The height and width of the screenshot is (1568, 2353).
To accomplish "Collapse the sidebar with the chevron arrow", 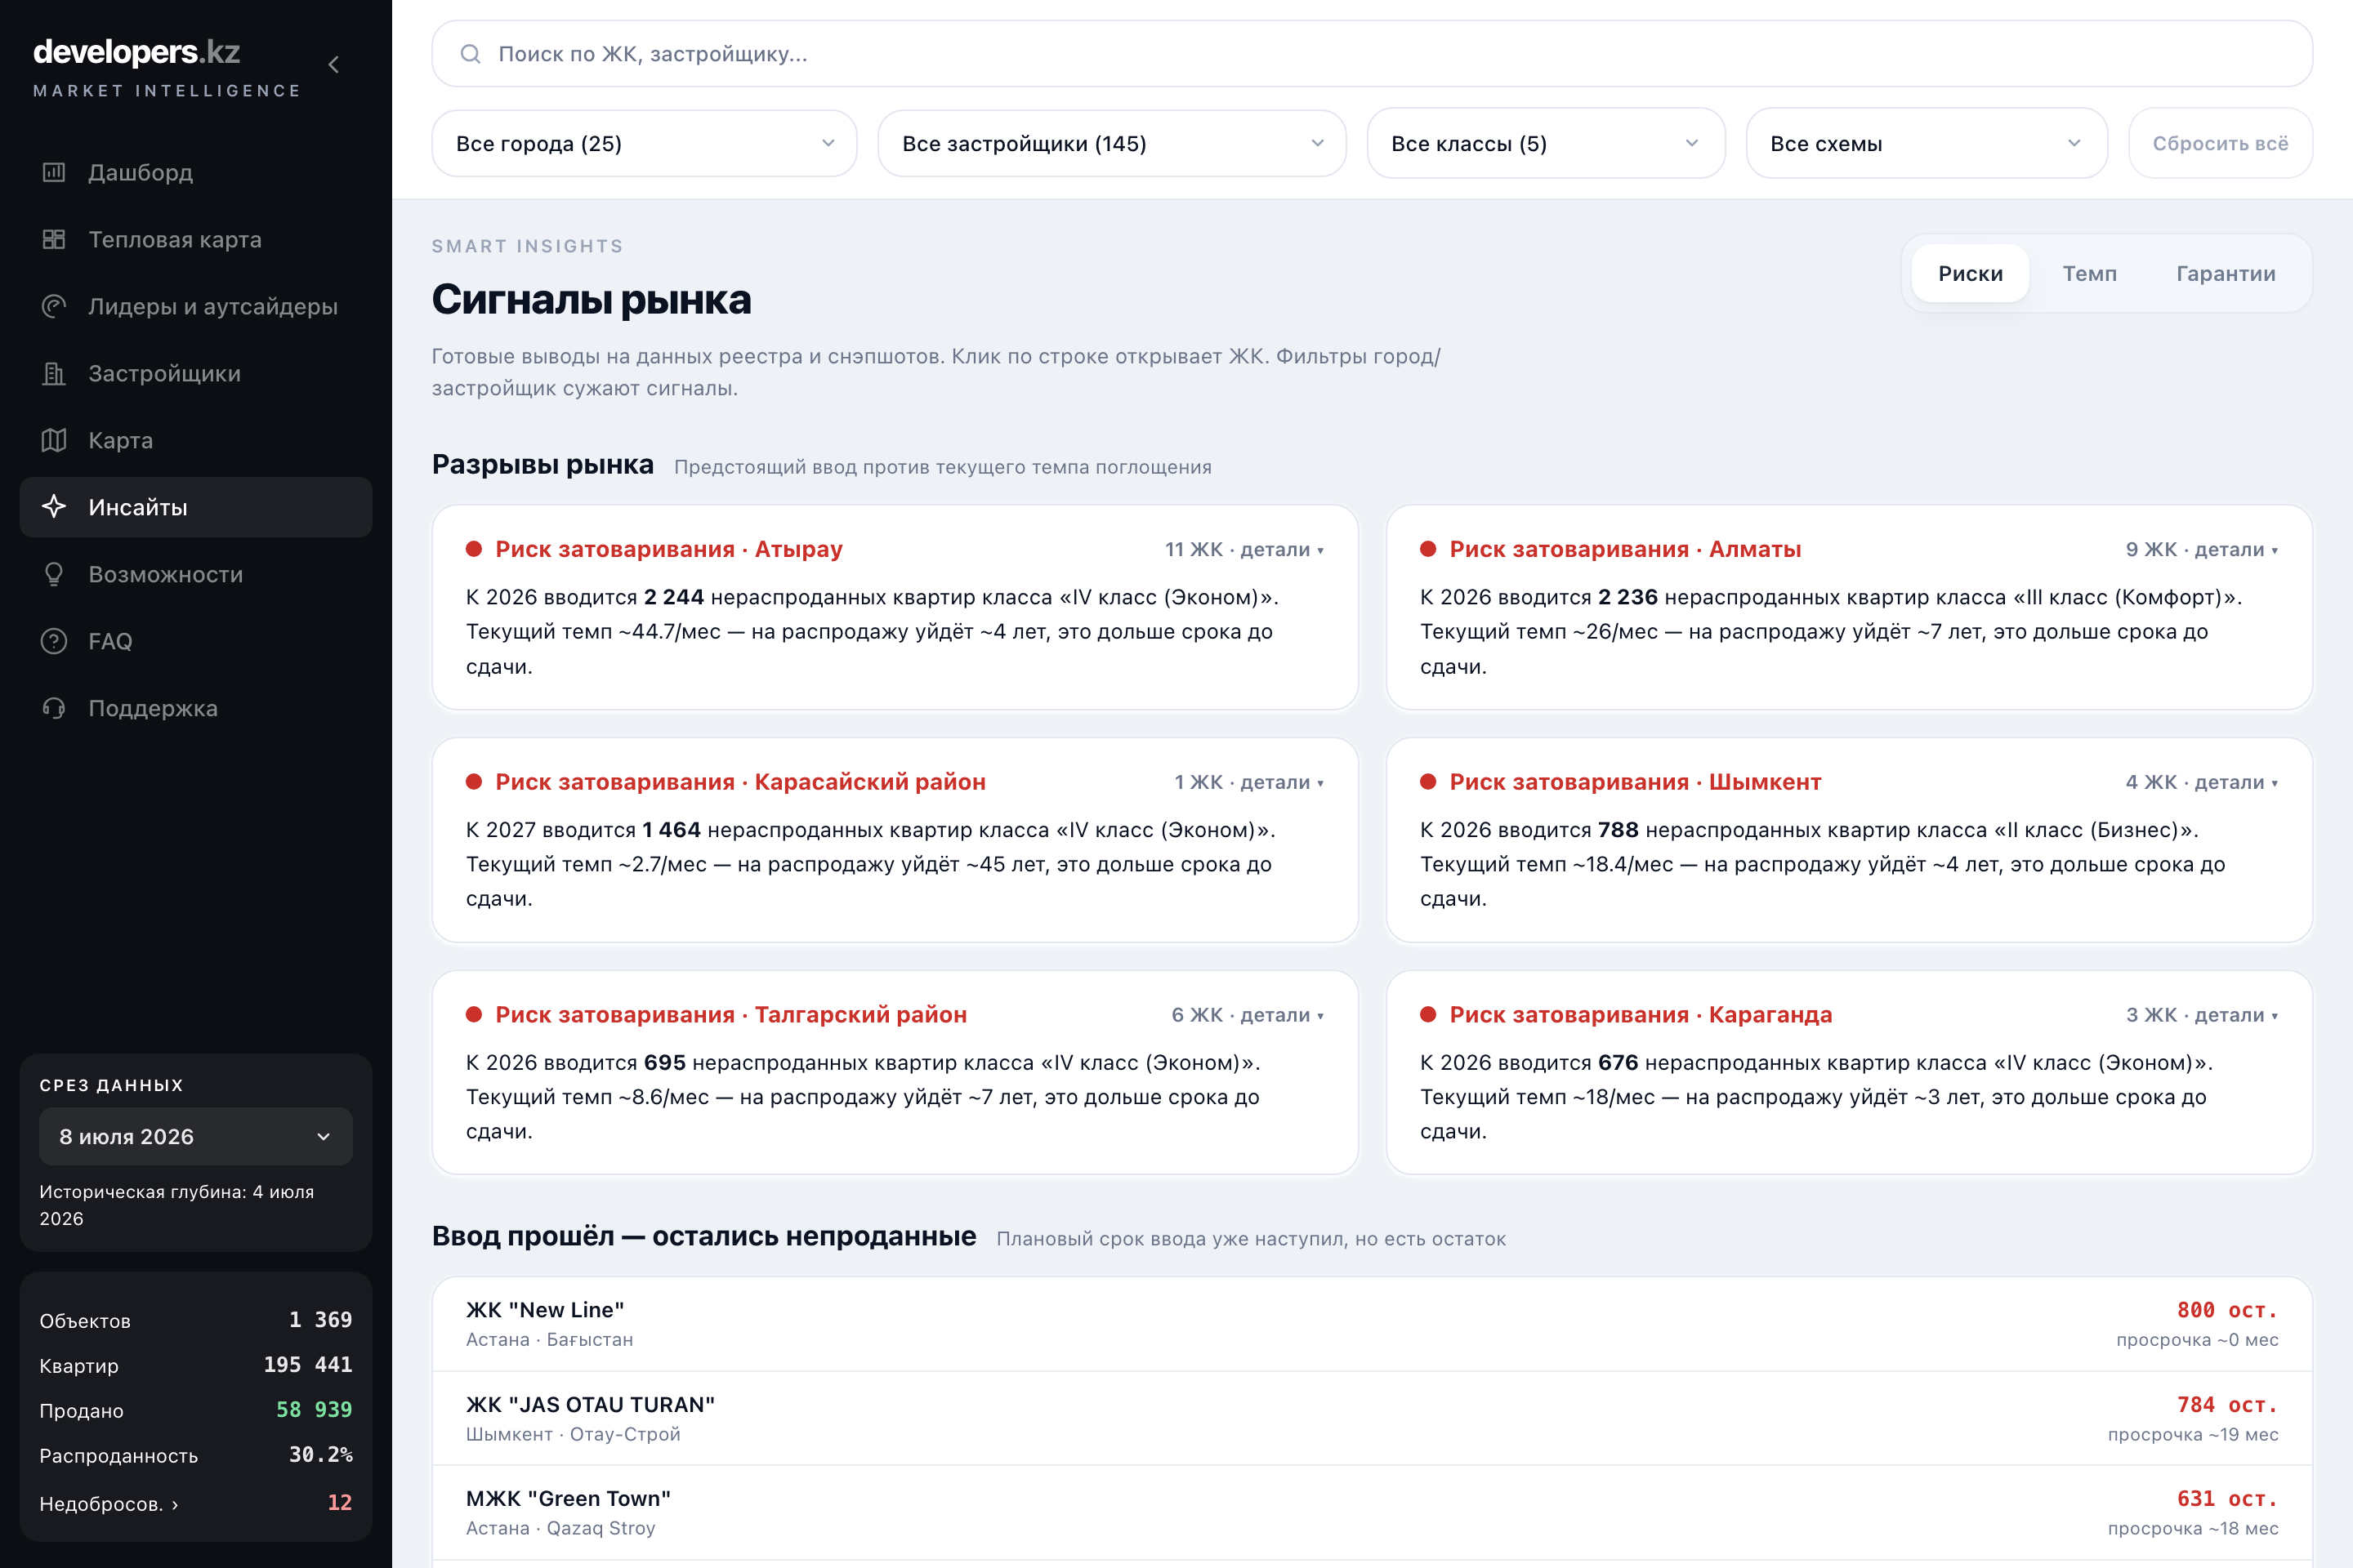I will pyautogui.click(x=334, y=65).
